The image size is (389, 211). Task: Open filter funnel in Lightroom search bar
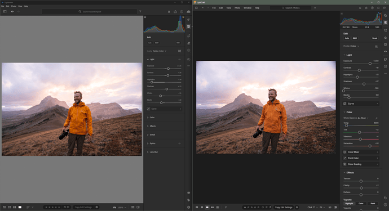(140, 11)
